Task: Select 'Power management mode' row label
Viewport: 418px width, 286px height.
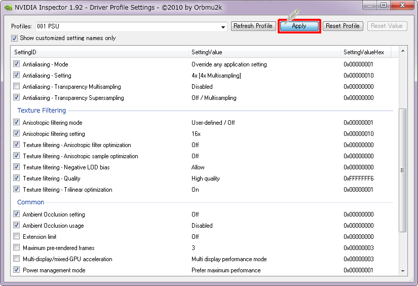Action: tap(54, 270)
